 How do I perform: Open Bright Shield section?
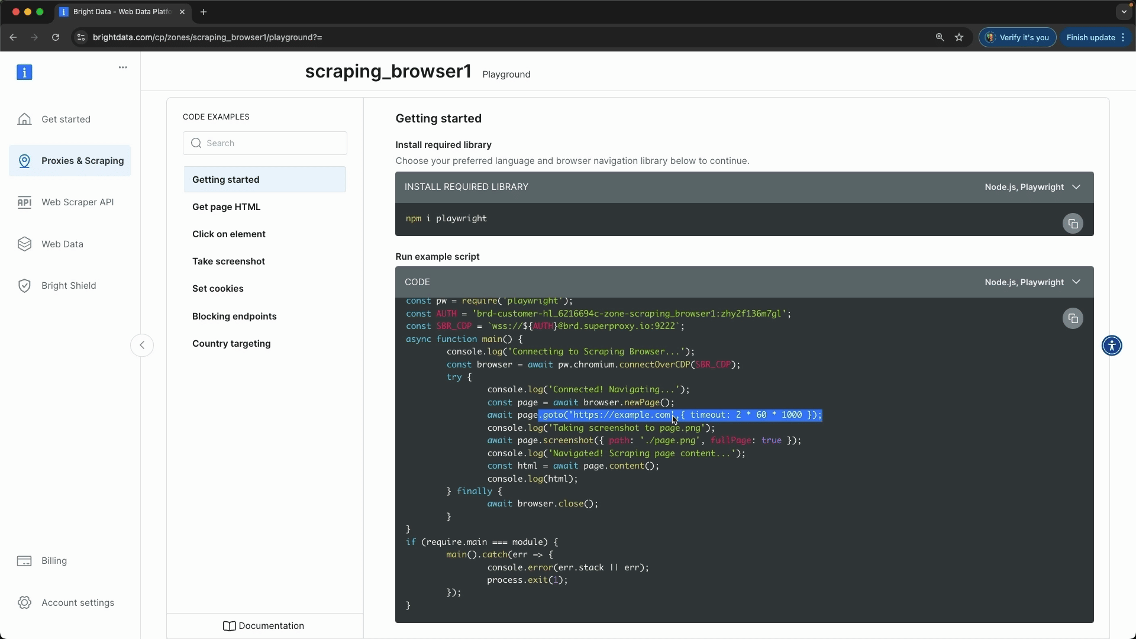[x=70, y=286]
